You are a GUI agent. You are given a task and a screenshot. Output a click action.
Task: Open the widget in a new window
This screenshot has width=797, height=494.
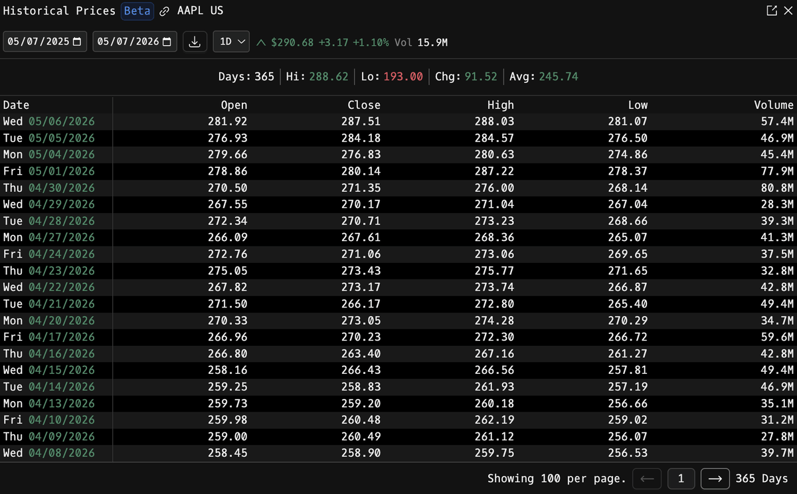coord(771,11)
